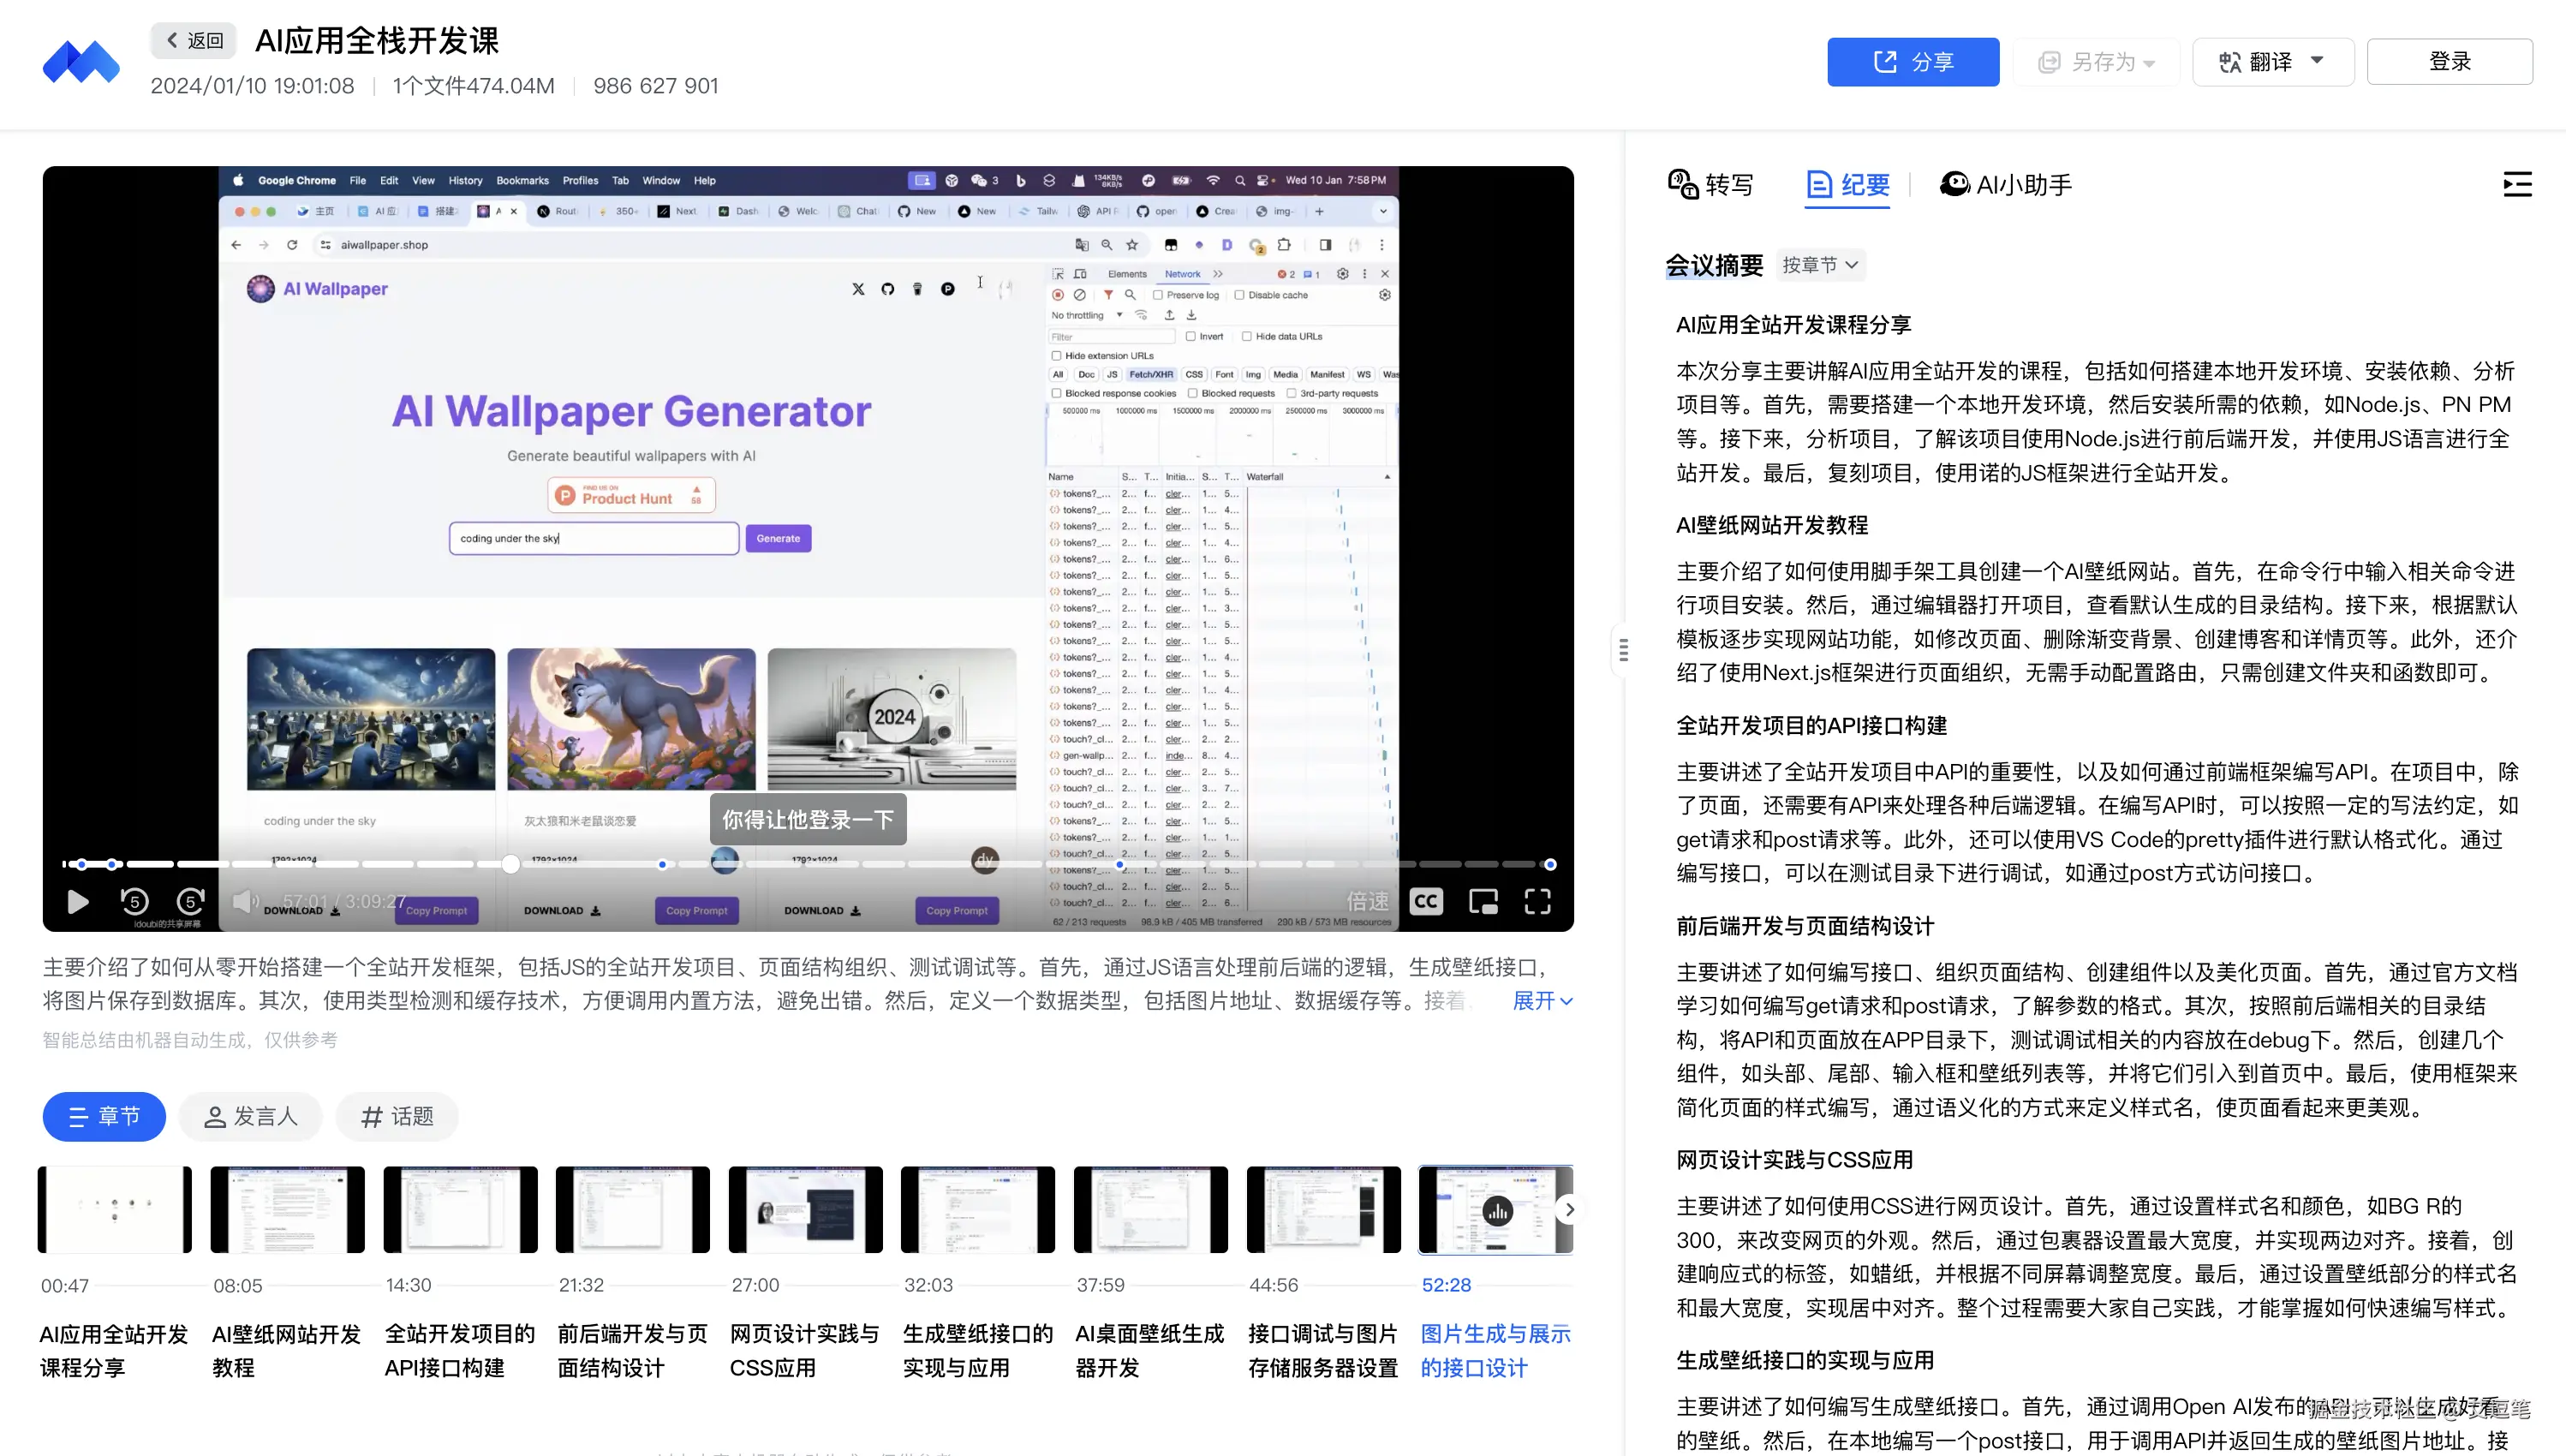Play the meeting video
Viewport: 2566px width, 1456px height.
[77, 901]
